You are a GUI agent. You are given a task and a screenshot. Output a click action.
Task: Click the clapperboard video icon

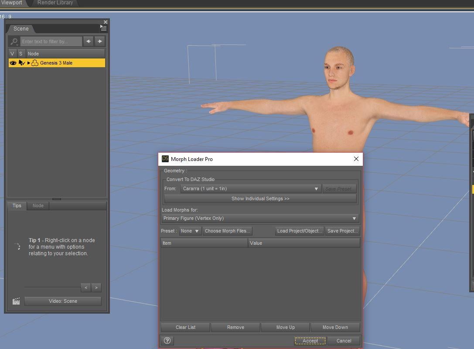point(16,301)
